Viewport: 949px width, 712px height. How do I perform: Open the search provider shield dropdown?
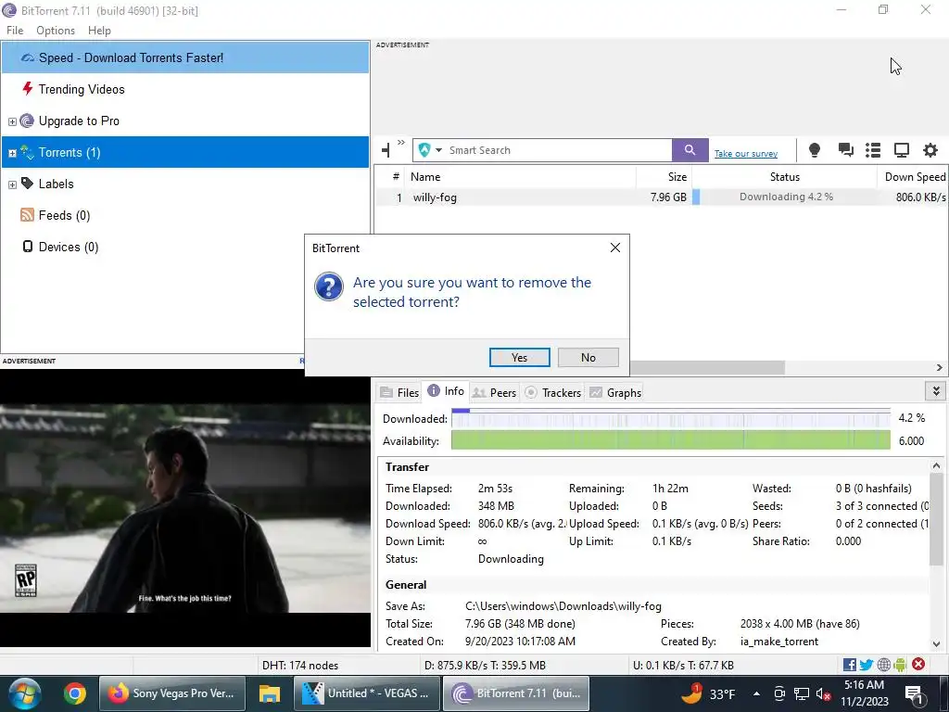coord(431,150)
